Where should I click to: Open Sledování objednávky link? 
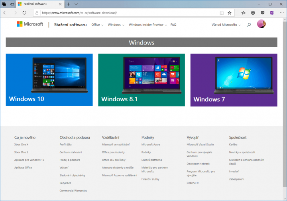point(72,175)
